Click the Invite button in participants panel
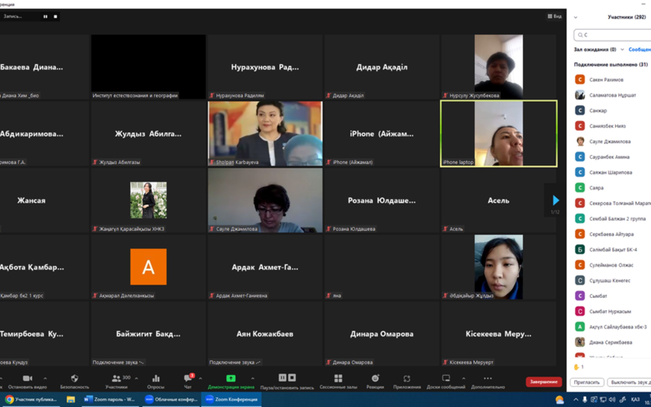The width and height of the screenshot is (651, 407). (x=587, y=382)
